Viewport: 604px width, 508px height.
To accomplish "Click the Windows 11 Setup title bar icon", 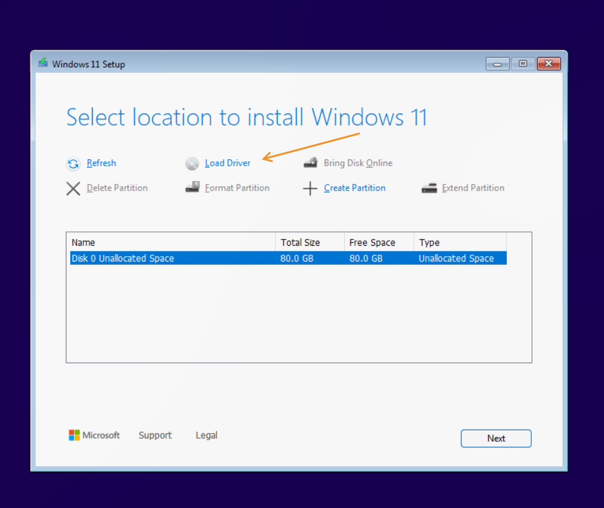I will coord(43,63).
